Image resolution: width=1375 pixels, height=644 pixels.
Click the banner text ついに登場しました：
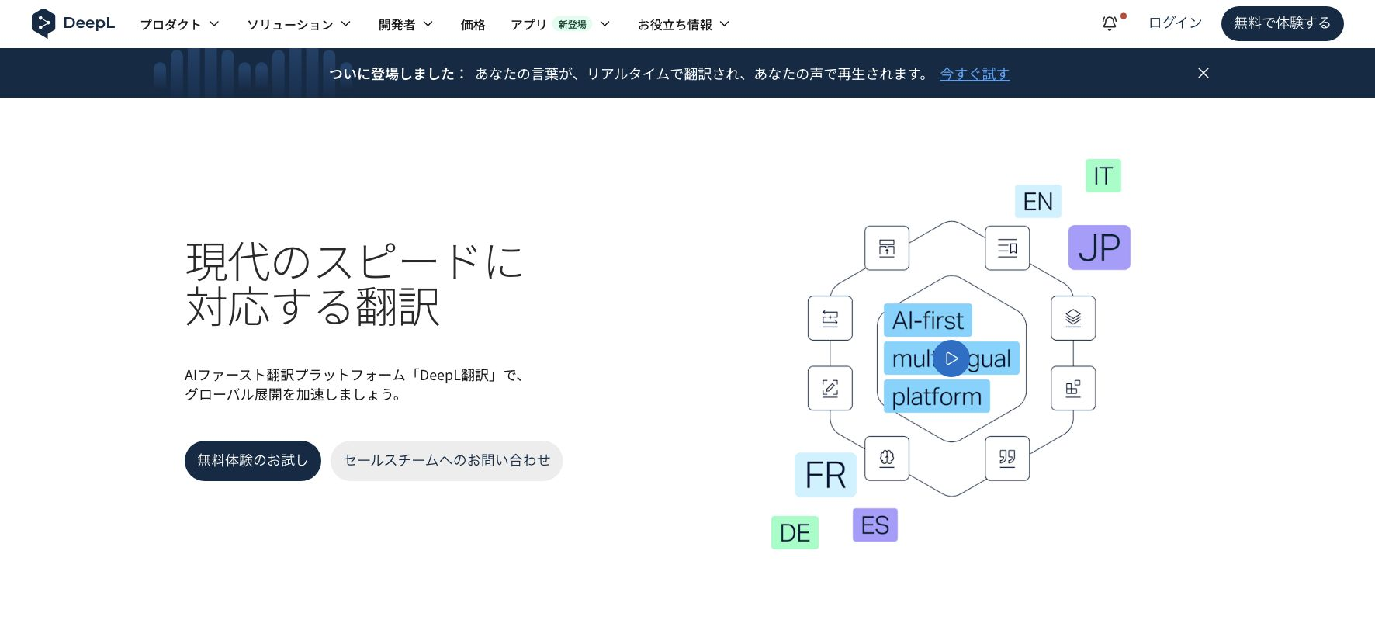(x=397, y=74)
